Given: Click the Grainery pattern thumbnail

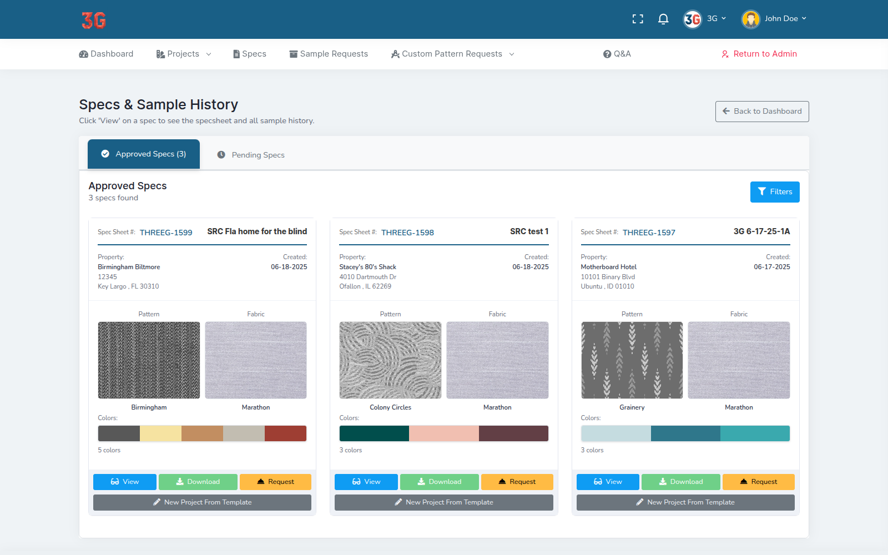Looking at the screenshot, I should (x=632, y=360).
